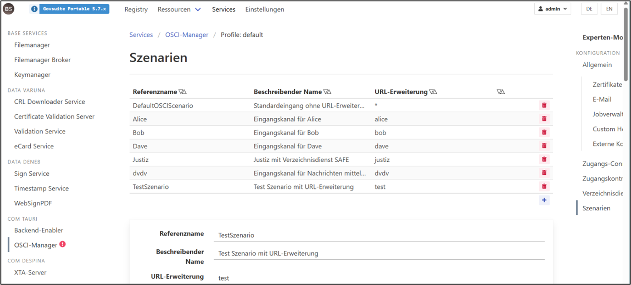
Task: Toggle sorting on the Referenznamecolumn arrows
Action: pos(182,91)
